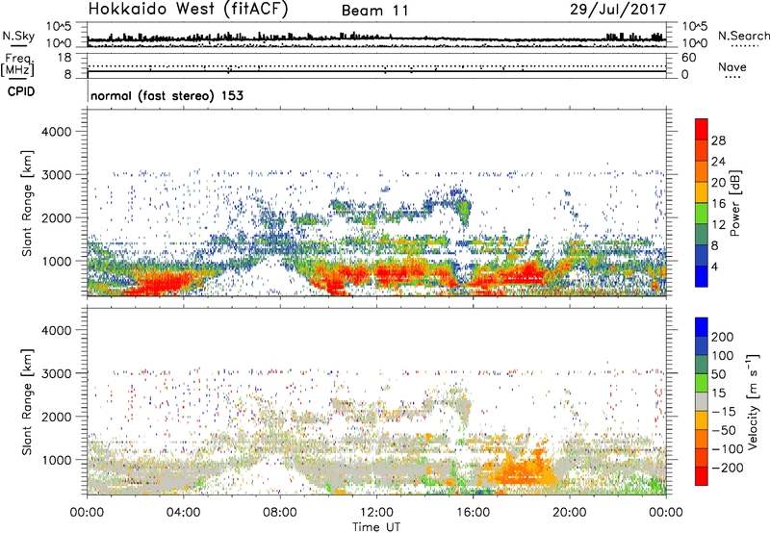This screenshot has height=533, width=770.
Task: Click the Power colorbar blue bottom segment
Action: point(702,276)
